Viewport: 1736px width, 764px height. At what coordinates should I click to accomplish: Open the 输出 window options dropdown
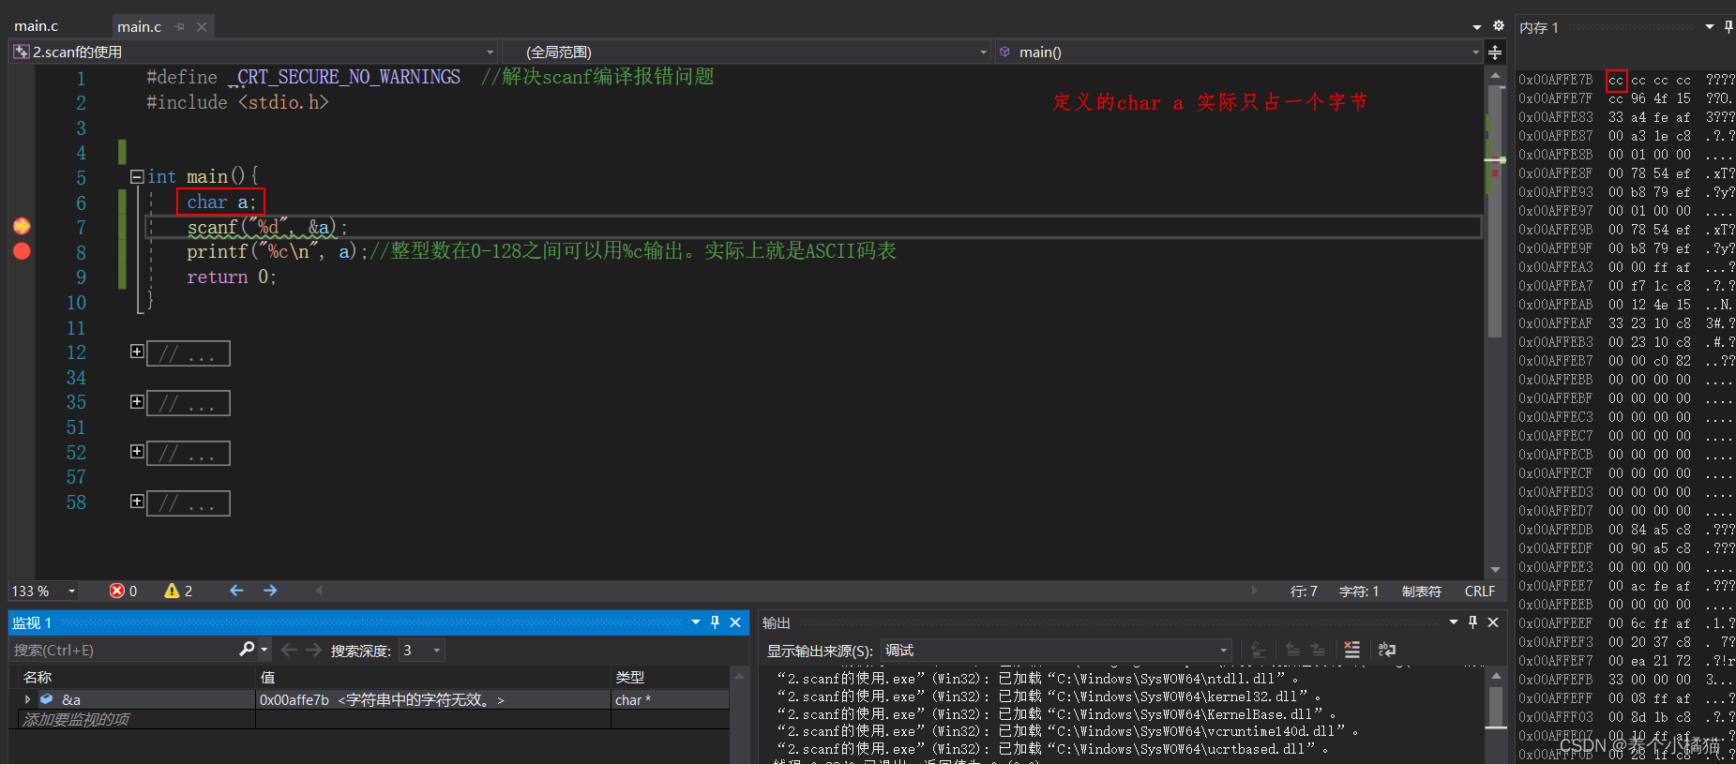1454,622
